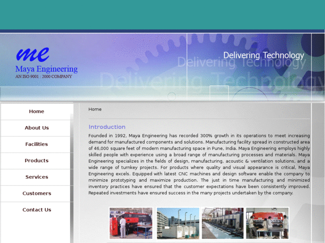Click the 'Repeated investments have ensured' sentence
325x243 pixels.
coord(191,193)
